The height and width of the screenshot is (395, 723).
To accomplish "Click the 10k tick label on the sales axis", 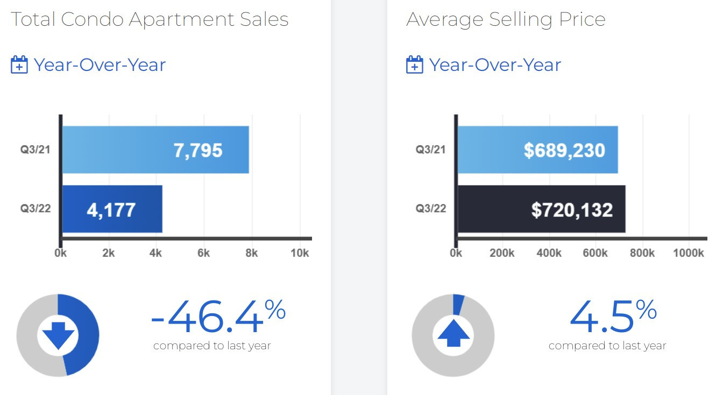I will click(x=299, y=253).
